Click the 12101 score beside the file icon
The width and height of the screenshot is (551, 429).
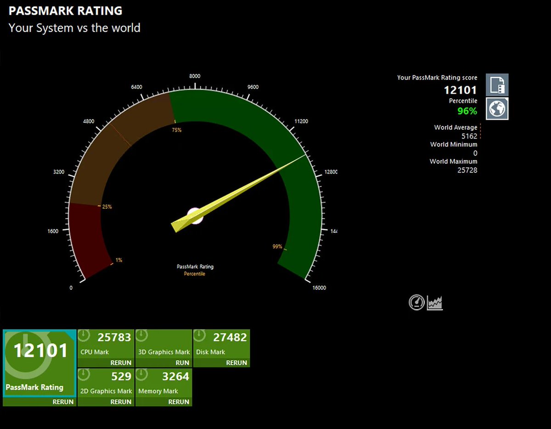[x=461, y=90]
